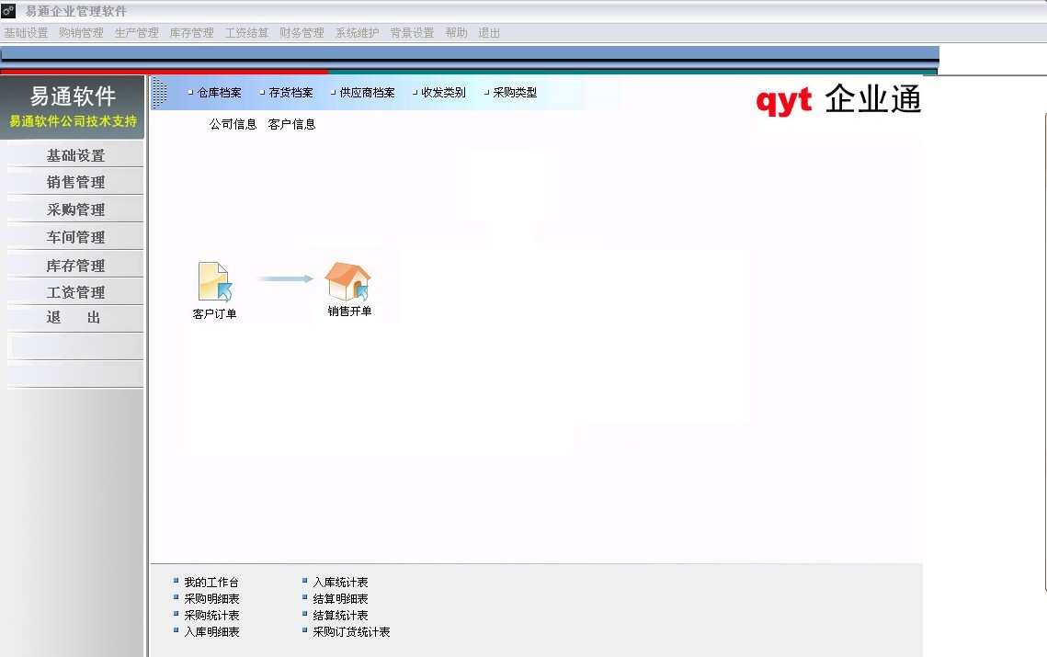Image resolution: width=1047 pixels, height=657 pixels.
Task: Open the 系统维护 menu
Action: 358,33
